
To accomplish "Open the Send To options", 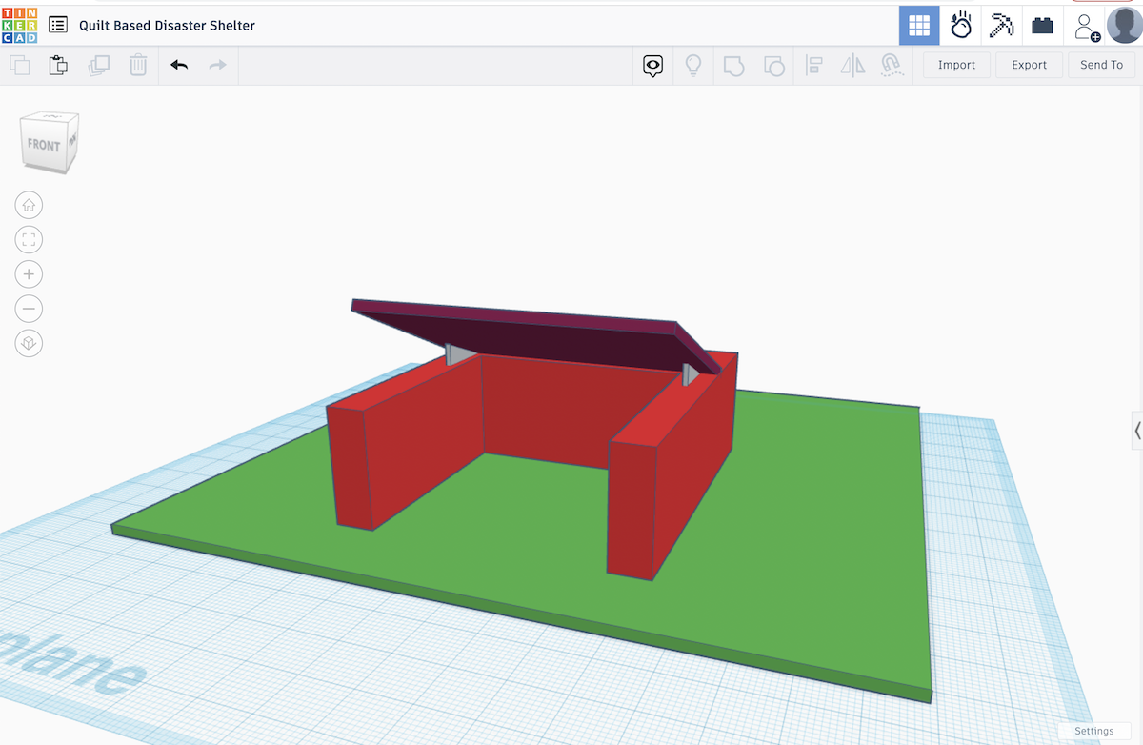I will click(1101, 65).
